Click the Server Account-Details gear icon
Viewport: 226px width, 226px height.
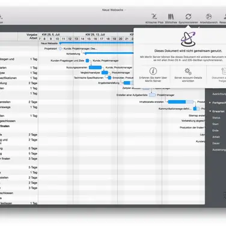[188, 71]
